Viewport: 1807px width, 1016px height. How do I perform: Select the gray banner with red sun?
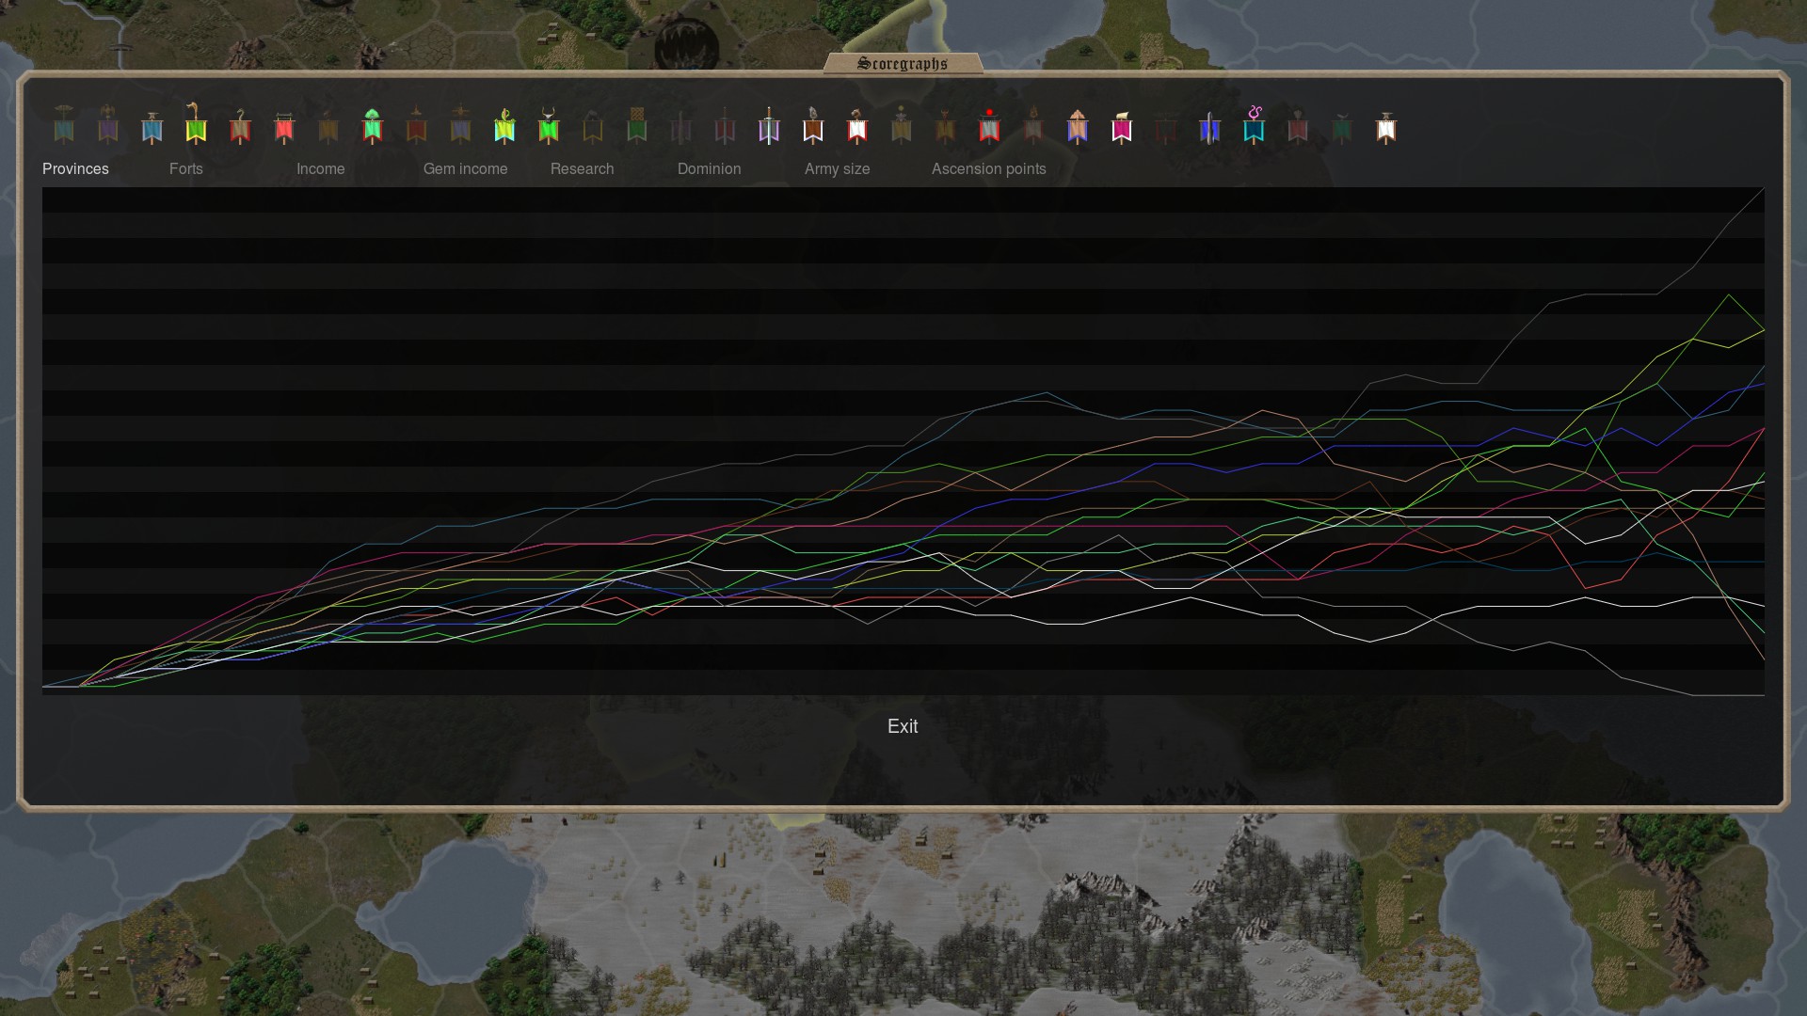point(989,126)
